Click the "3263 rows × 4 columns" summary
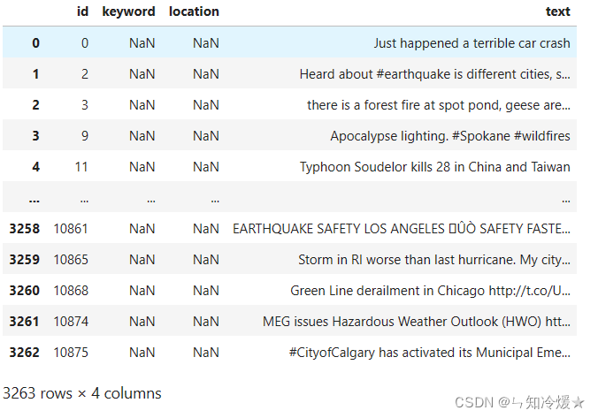This screenshot has height=418, width=598. click(x=82, y=392)
